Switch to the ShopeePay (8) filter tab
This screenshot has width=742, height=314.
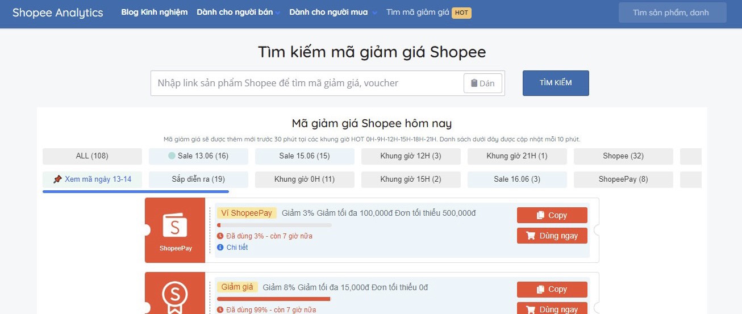tap(623, 179)
